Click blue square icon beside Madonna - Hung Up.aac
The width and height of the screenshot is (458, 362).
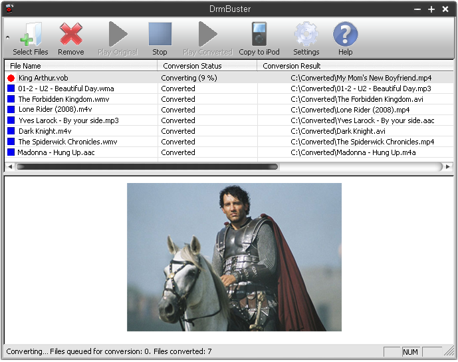pyautogui.click(x=11, y=152)
